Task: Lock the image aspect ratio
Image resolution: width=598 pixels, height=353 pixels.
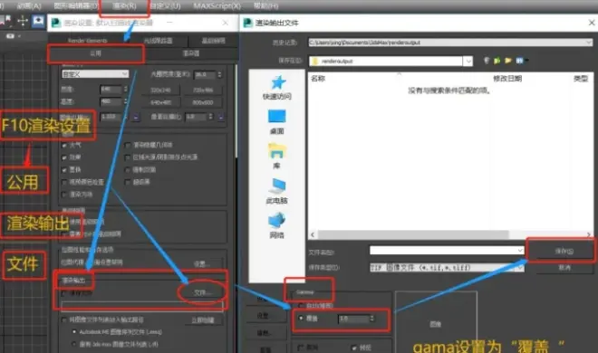Action: click(136, 118)
